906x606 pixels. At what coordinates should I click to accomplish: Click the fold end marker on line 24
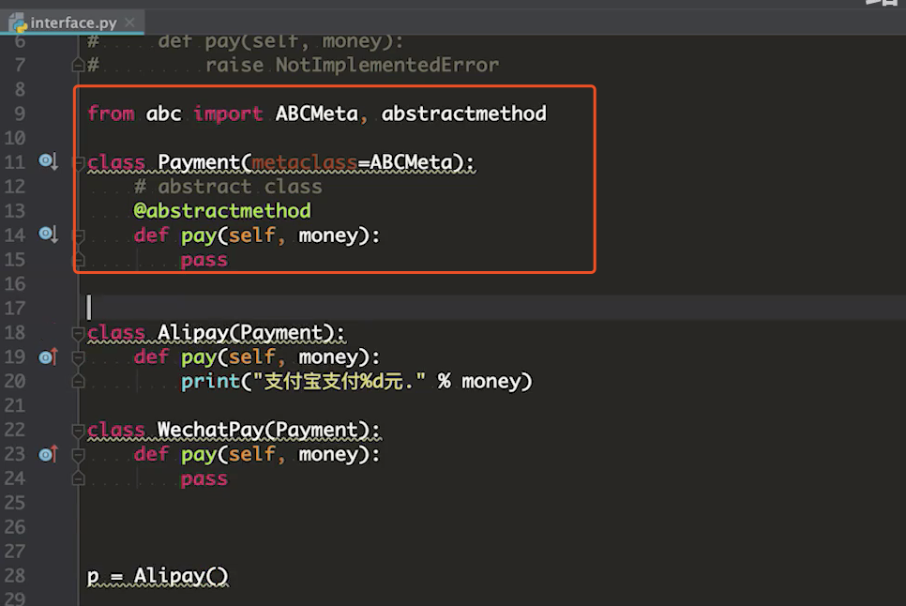(78, 478)
